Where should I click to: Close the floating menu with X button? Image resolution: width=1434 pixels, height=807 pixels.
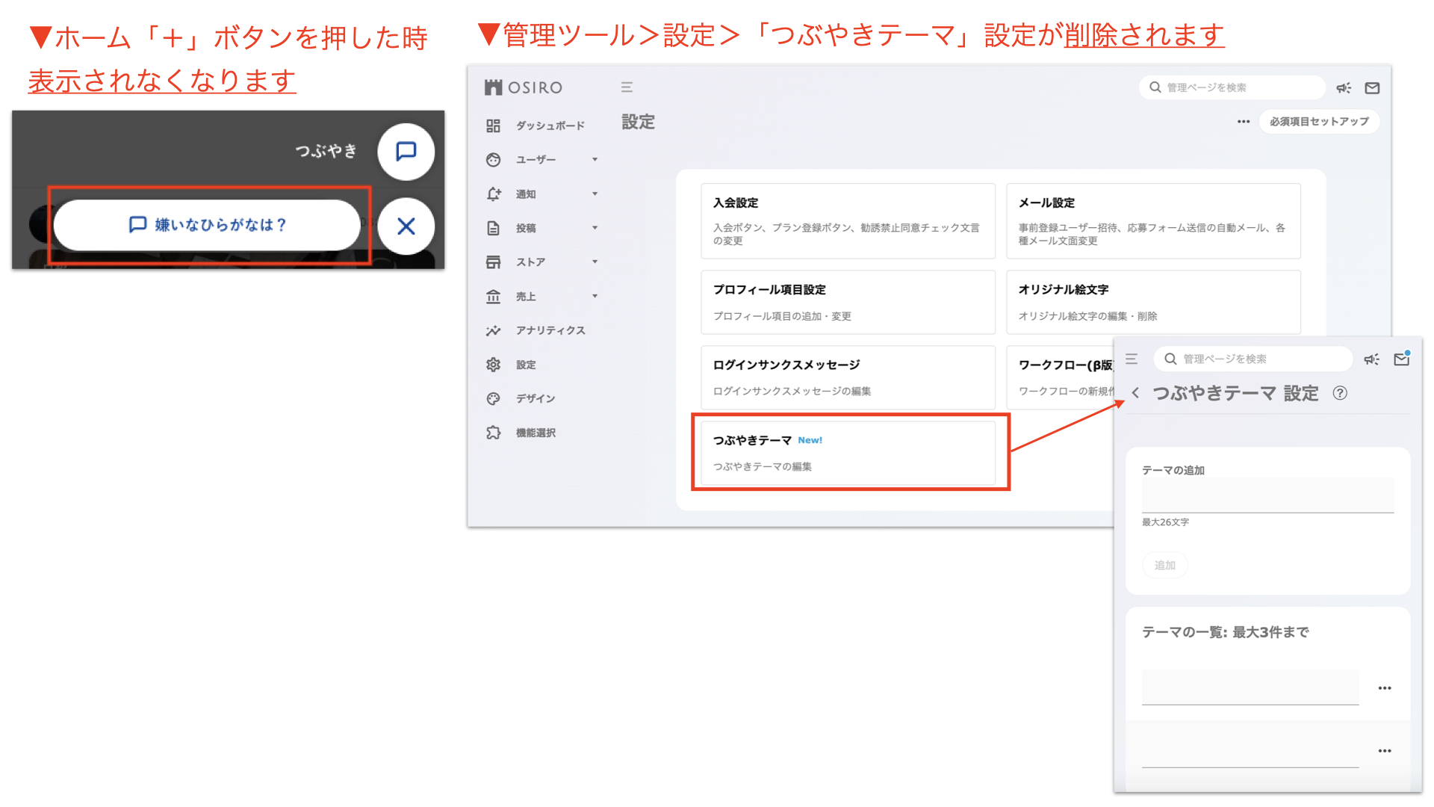pos(406,226)
